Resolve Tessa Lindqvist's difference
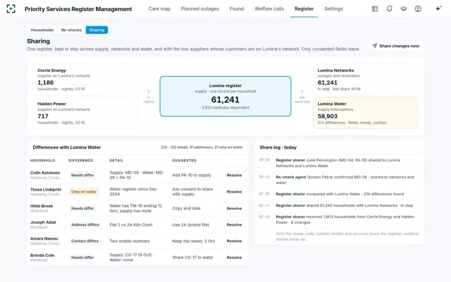Image resolution: width=451 pixels, height=282 pixels. coord(234,192)
